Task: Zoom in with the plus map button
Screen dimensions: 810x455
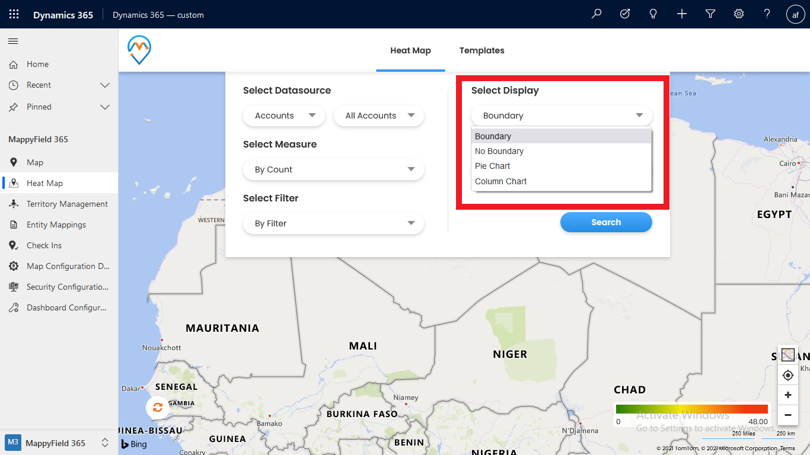Action: point(787,395)
